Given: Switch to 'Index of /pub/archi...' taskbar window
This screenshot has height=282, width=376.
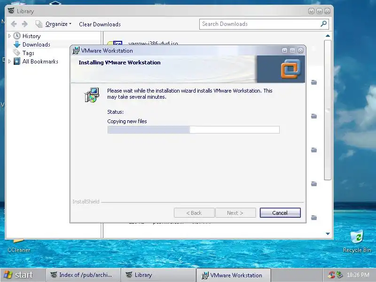Looking at the screenshot, I should (x=83, y=275).
